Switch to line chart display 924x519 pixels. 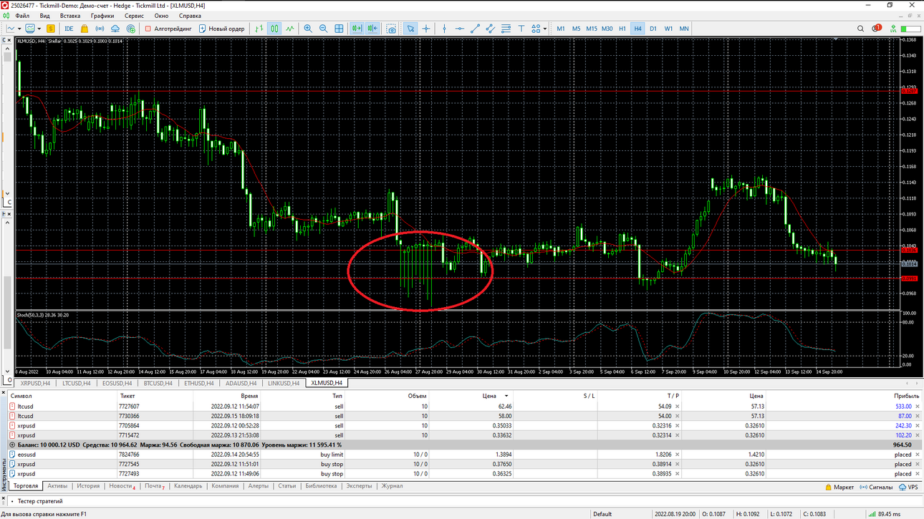coord(290,29)
